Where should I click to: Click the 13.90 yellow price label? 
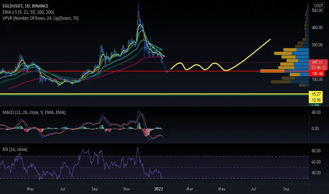click(x=316, y=100)
